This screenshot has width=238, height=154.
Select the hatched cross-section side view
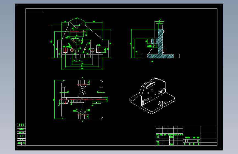pyautogui.click(x=155, y=41)
